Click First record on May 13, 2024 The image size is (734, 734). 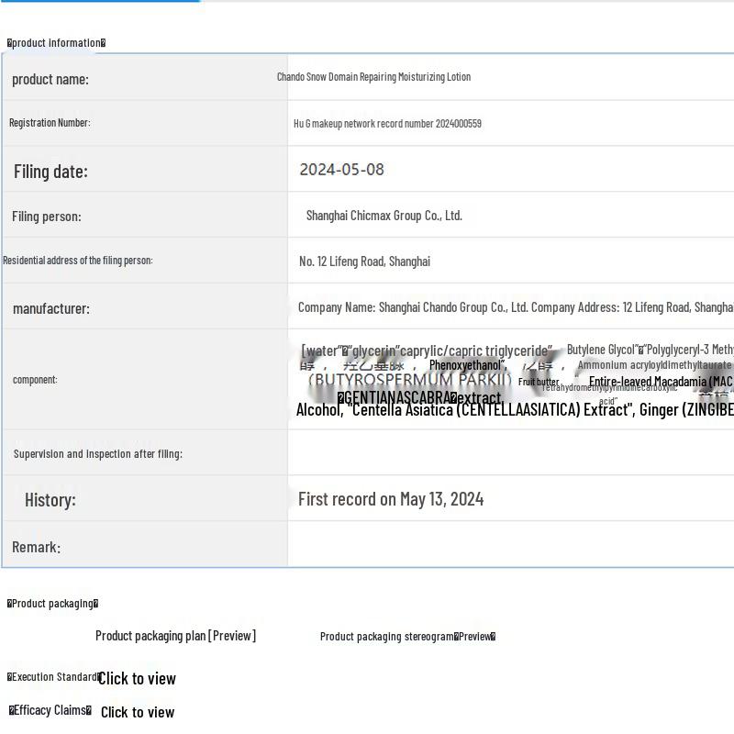pos(391,499)
